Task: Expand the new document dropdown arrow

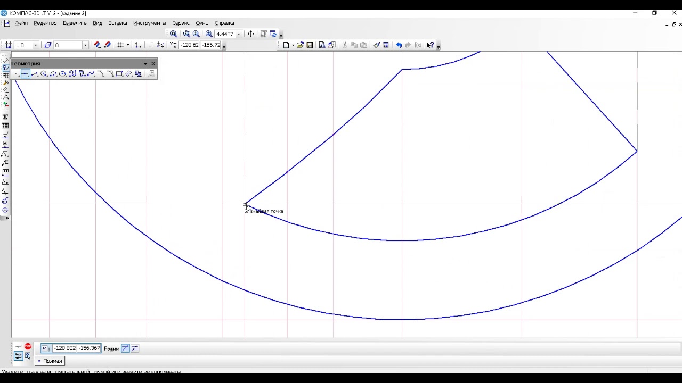Action: click(x=293, y=45)
